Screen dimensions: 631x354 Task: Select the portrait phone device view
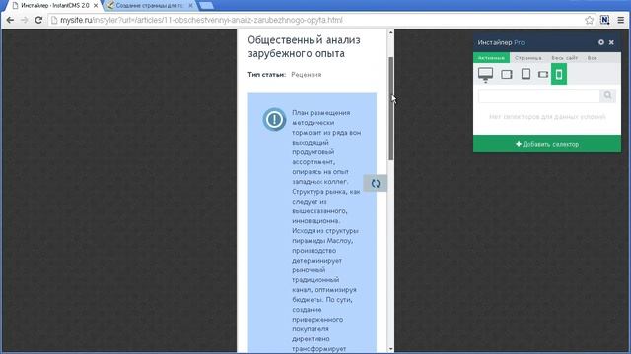[559, 74]
